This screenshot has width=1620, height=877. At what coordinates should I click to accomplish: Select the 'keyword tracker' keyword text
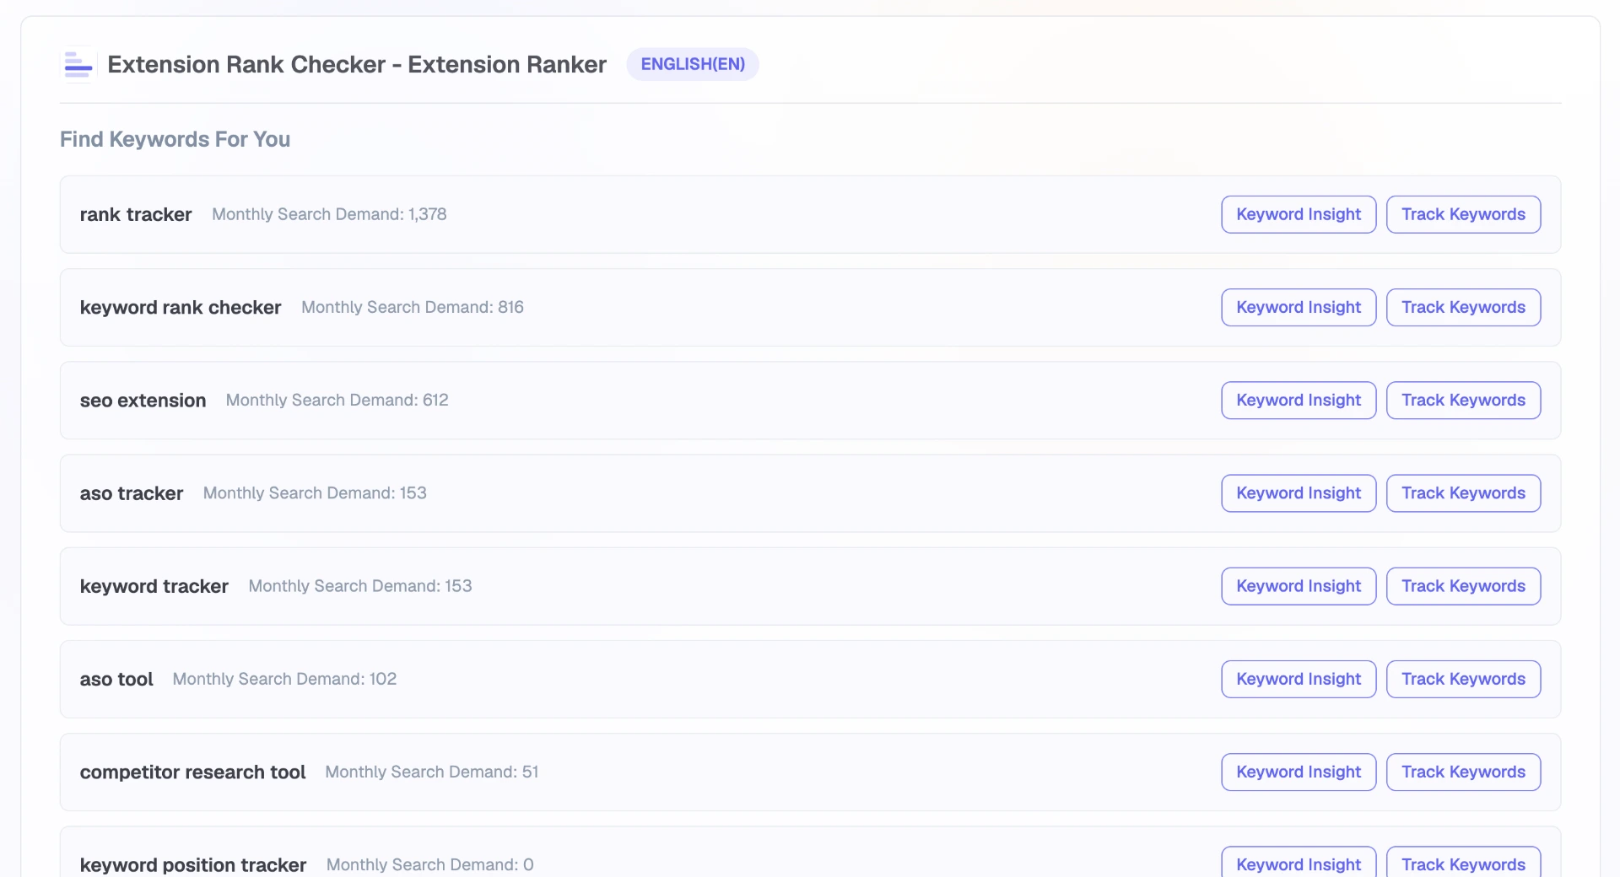pyautogui.click(x=154, y=586)
